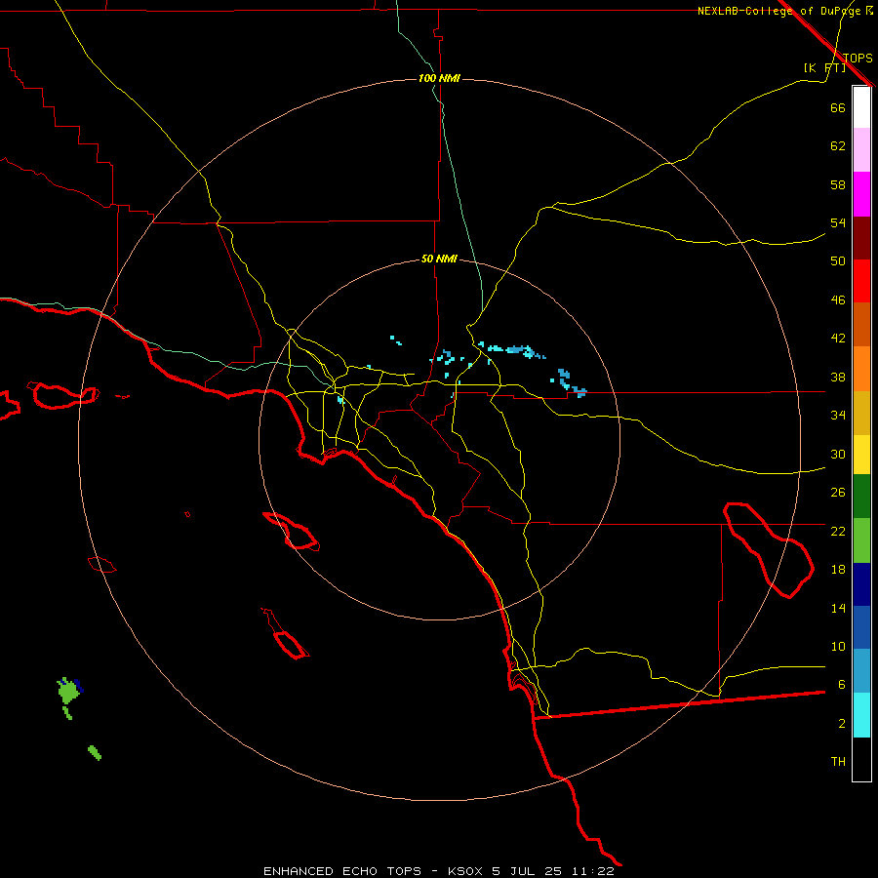The height and width of the screenshot is (878, 878).
Task: Select the bright red 46-50 kft swatch
Action: coord(861,281)
